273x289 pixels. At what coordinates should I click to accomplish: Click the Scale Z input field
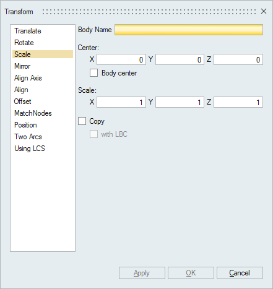(238, 102)
